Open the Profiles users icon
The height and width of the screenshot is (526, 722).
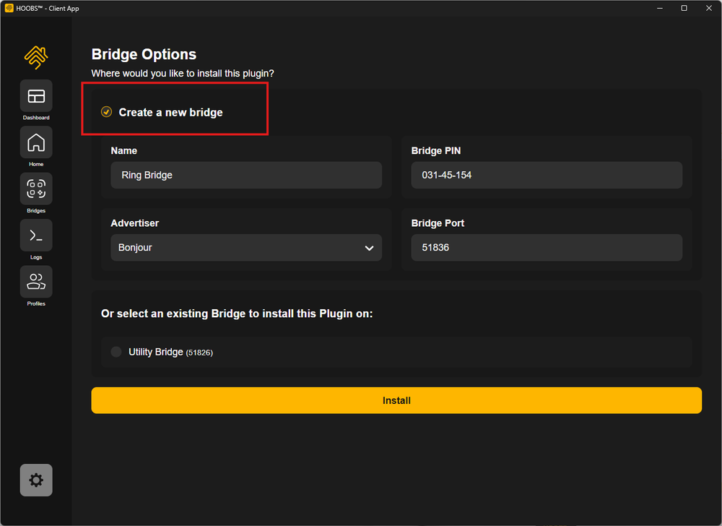tap(36, 282)
